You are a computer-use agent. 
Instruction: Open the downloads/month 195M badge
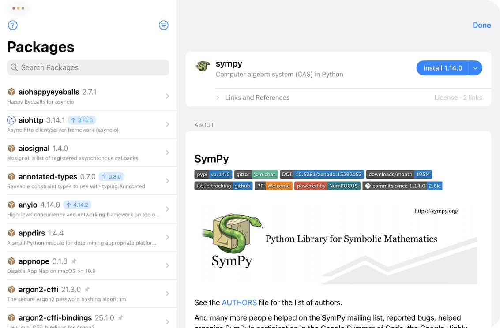pyautogui.click(x=399, y=175)
